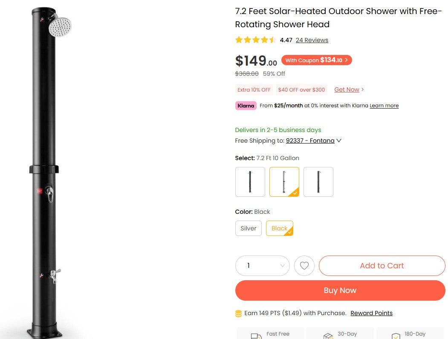Click the coins icon next to Earn 149 PTS
Screen dimensions: 448x339
point(238,313)
